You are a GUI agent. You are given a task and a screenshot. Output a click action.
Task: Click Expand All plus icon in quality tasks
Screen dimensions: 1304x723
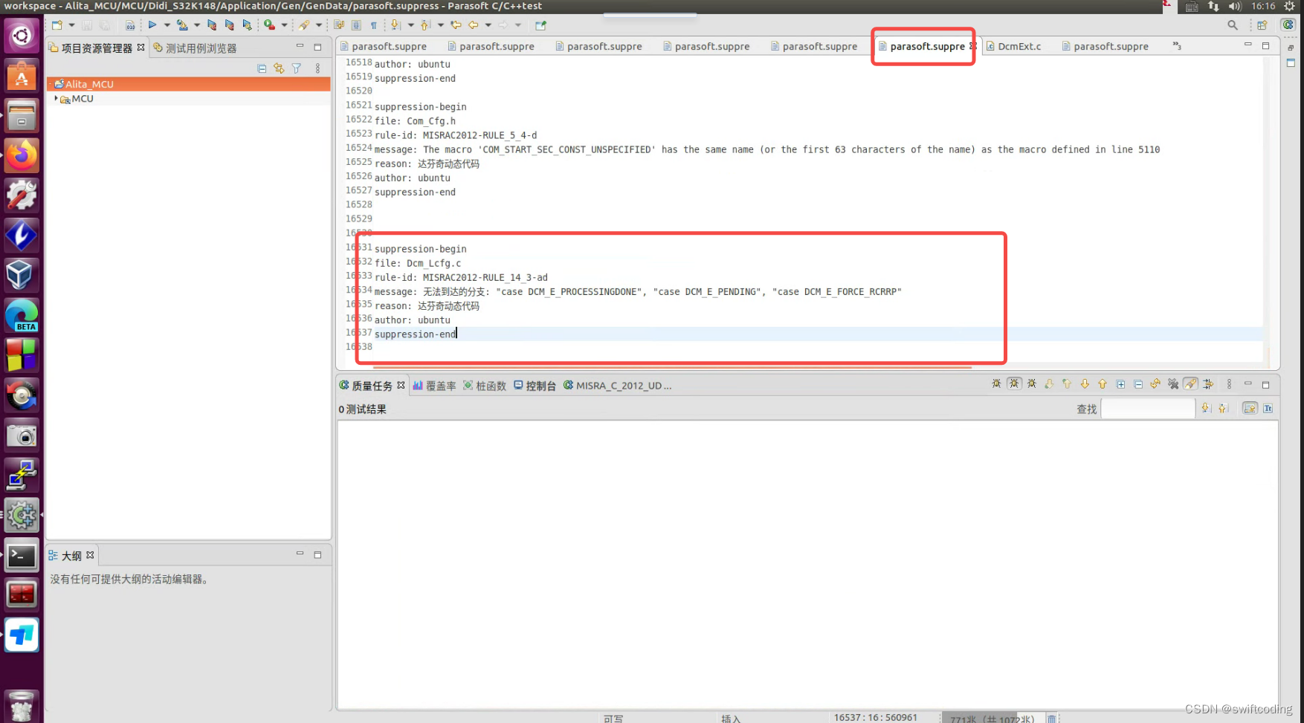click(x=1120, y=384)
